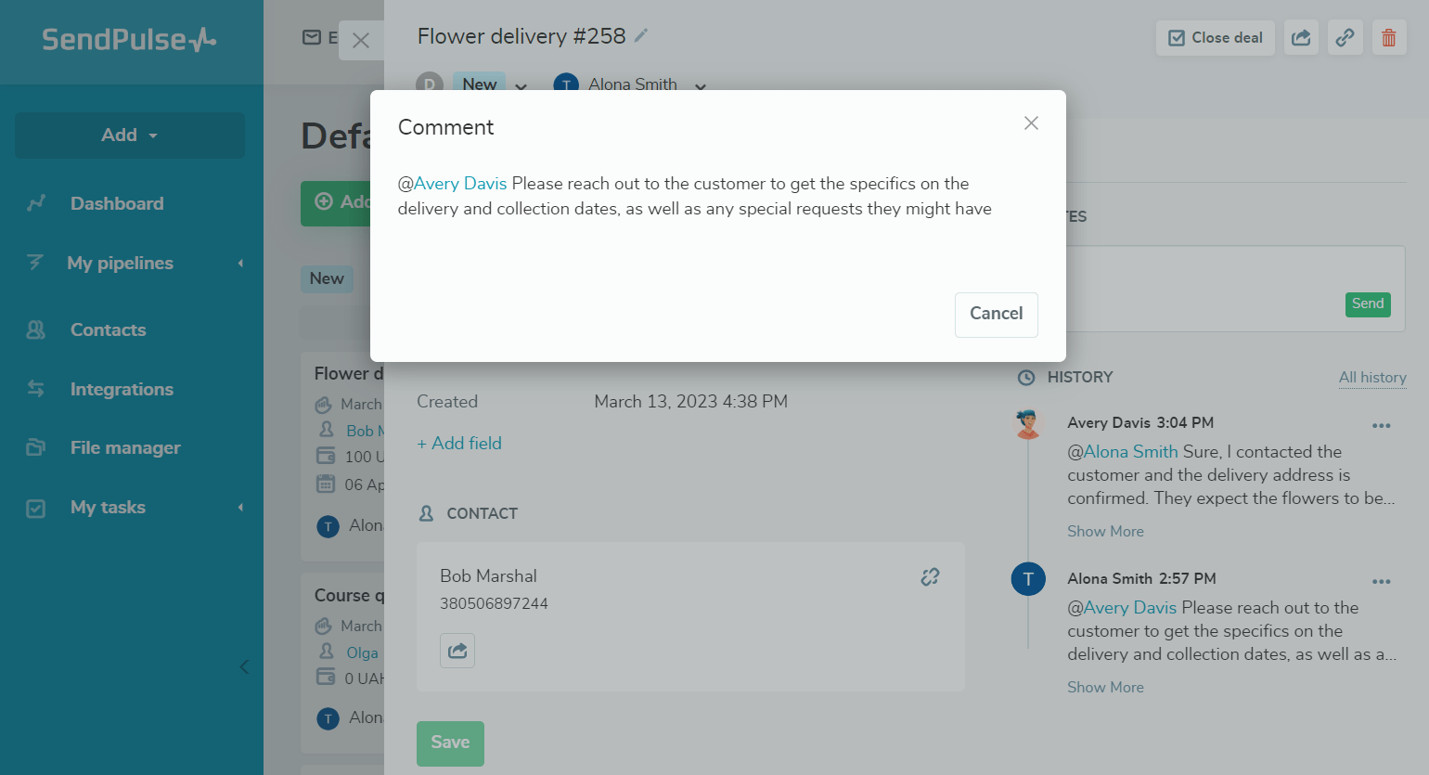Open options menu for Alona Smith comment
The image size is (1429, 775).
pyautogui.click(x=1381, y=582)
